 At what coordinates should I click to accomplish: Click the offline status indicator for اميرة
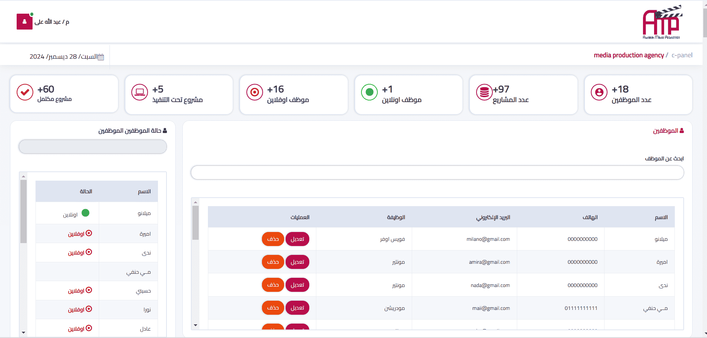[x=89, y=233]
